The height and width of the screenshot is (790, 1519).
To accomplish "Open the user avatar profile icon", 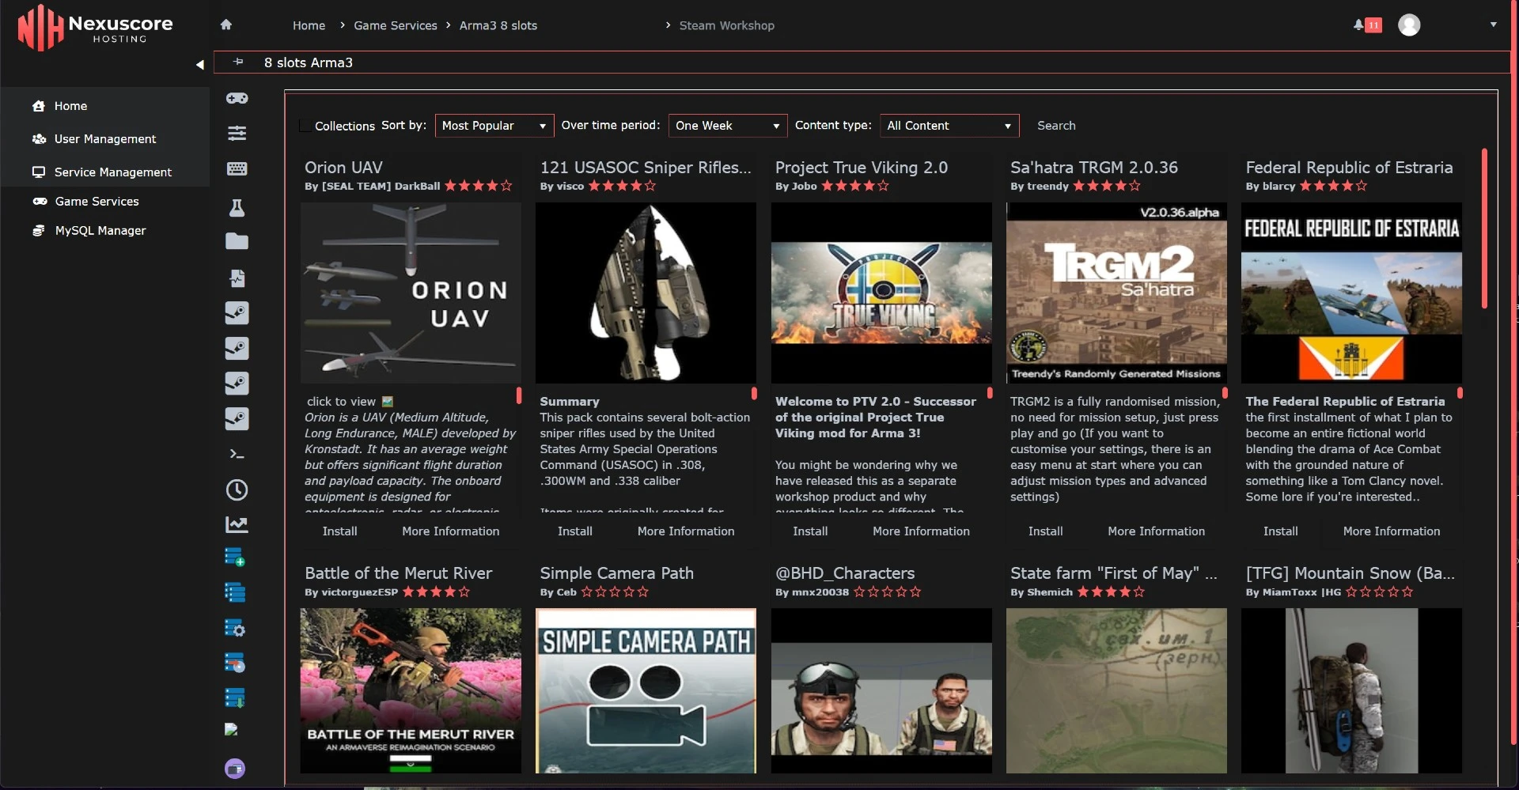I will [x=1409, y=25].
